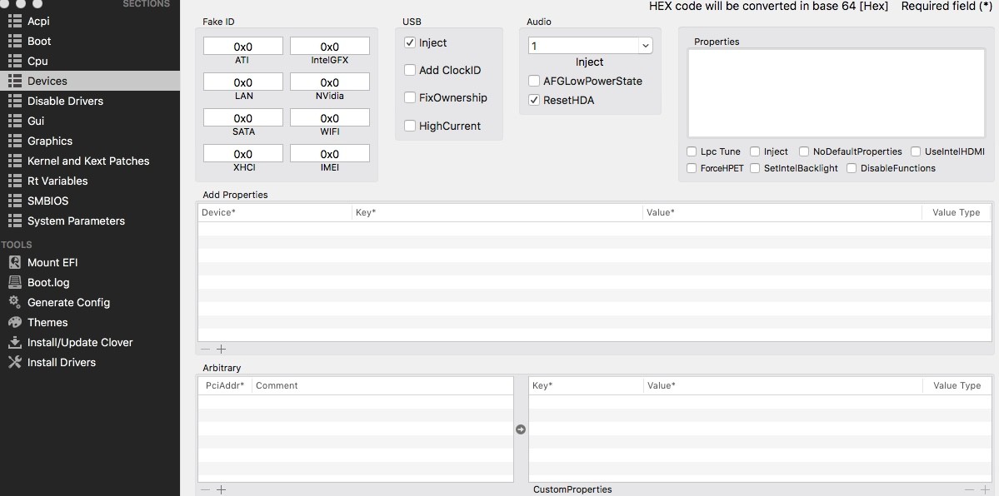Image resolution: width=999 pixels, height=496 pixels.
Task: Click inside the Properties text area
Action: point(837,93)
